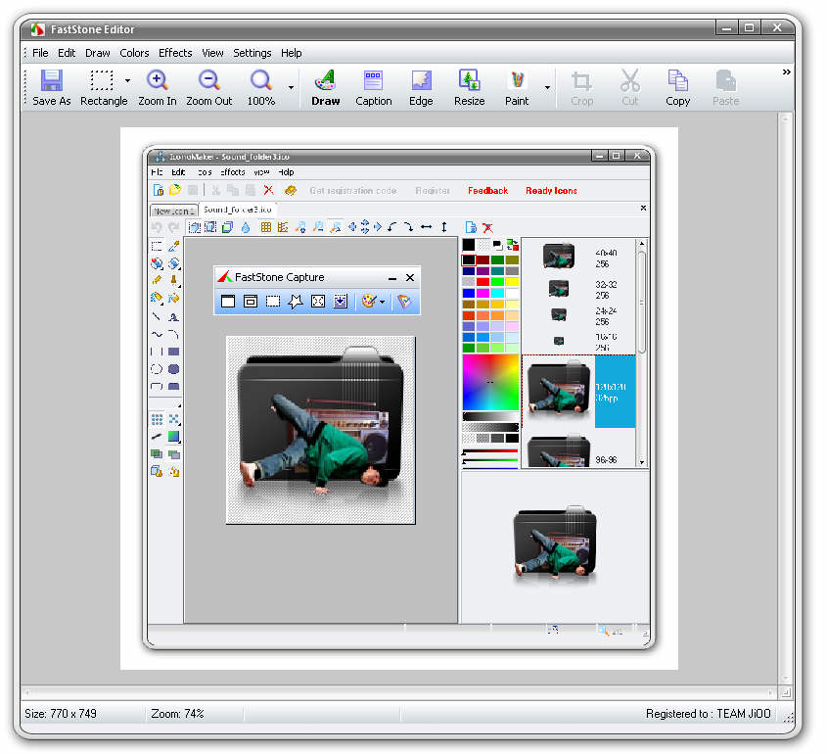The width and height of the screenshot is (827, 754).
Task: Click the Copy toolbar icon
Action: click(677, 87)
